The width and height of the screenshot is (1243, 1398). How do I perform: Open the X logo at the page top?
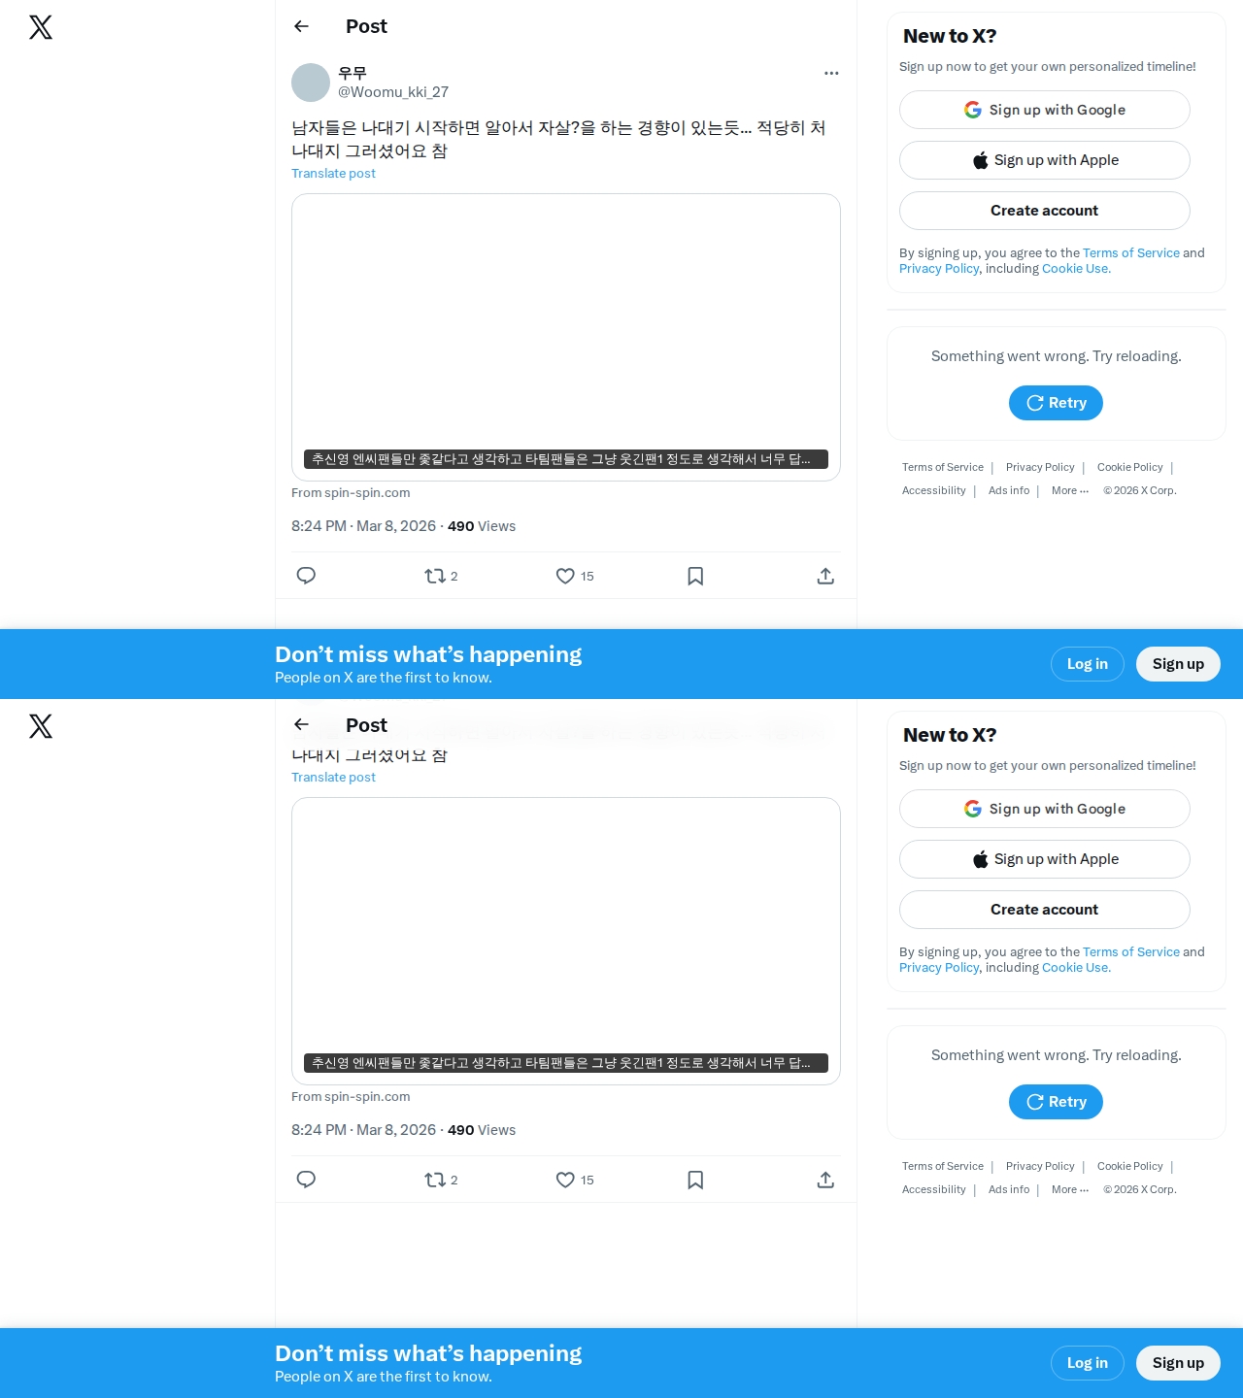[x=41, y=27]
